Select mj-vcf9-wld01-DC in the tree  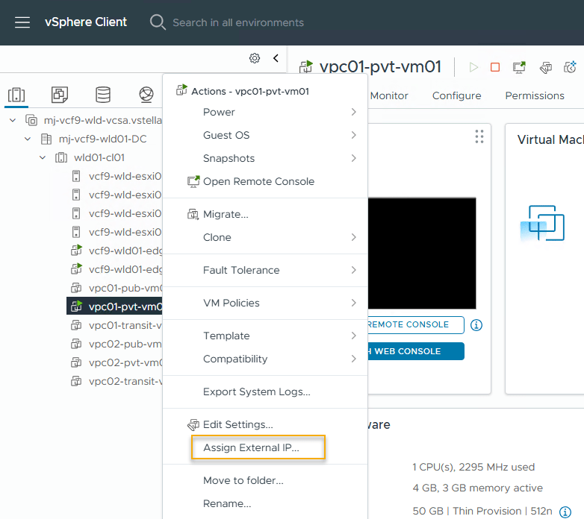(x=102, y=139)
